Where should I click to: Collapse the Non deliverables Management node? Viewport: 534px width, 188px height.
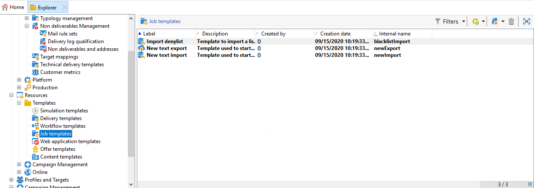27,26
